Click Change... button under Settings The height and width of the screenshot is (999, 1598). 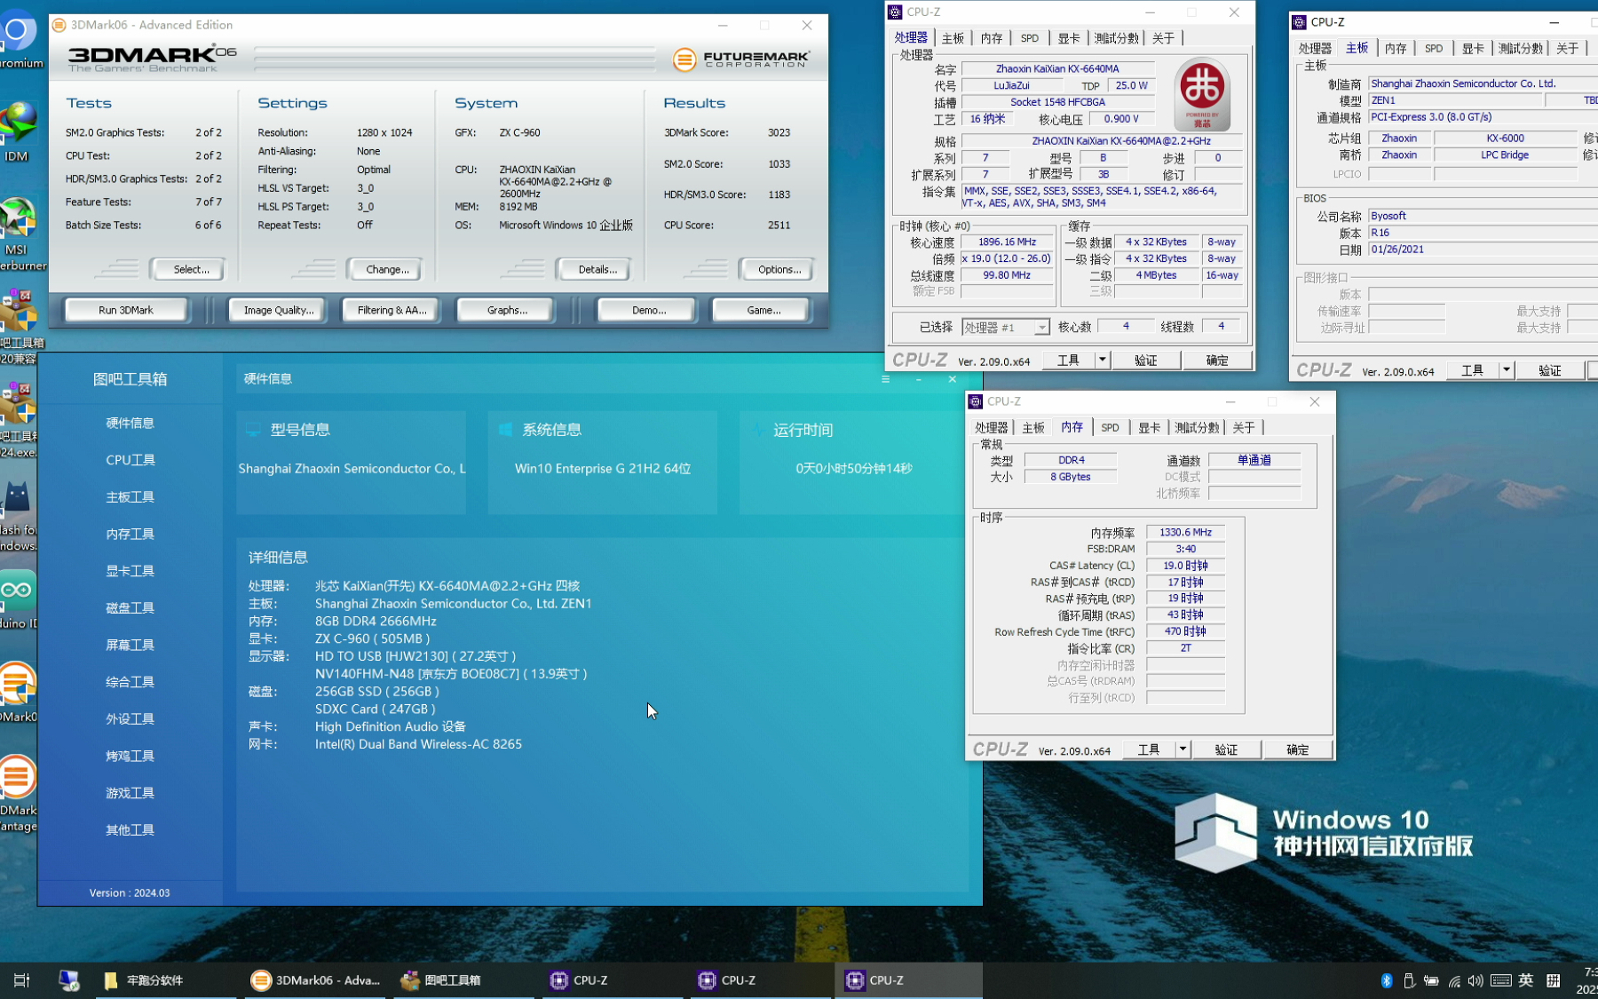387,269
